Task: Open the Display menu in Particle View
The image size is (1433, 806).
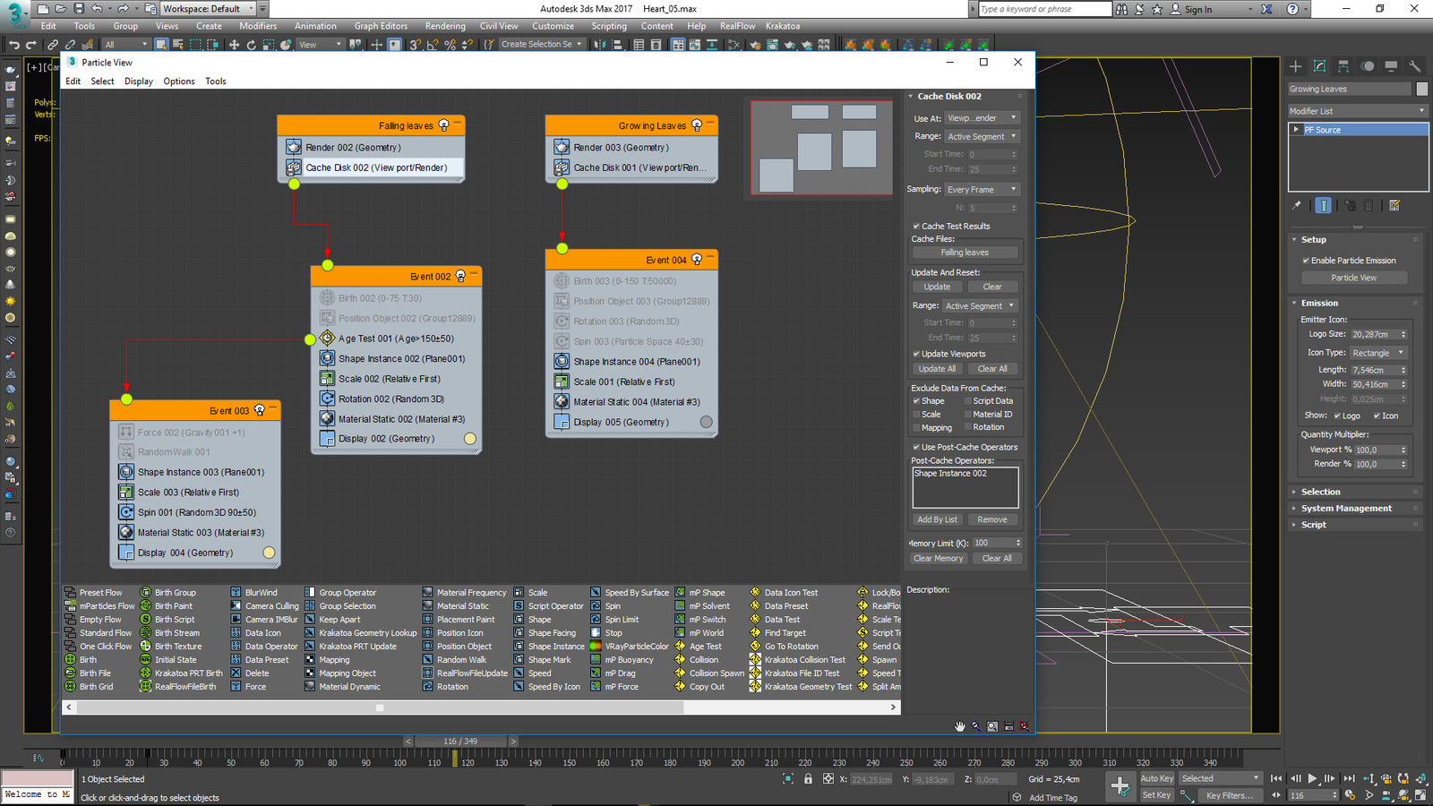Action: pos(138,81)
